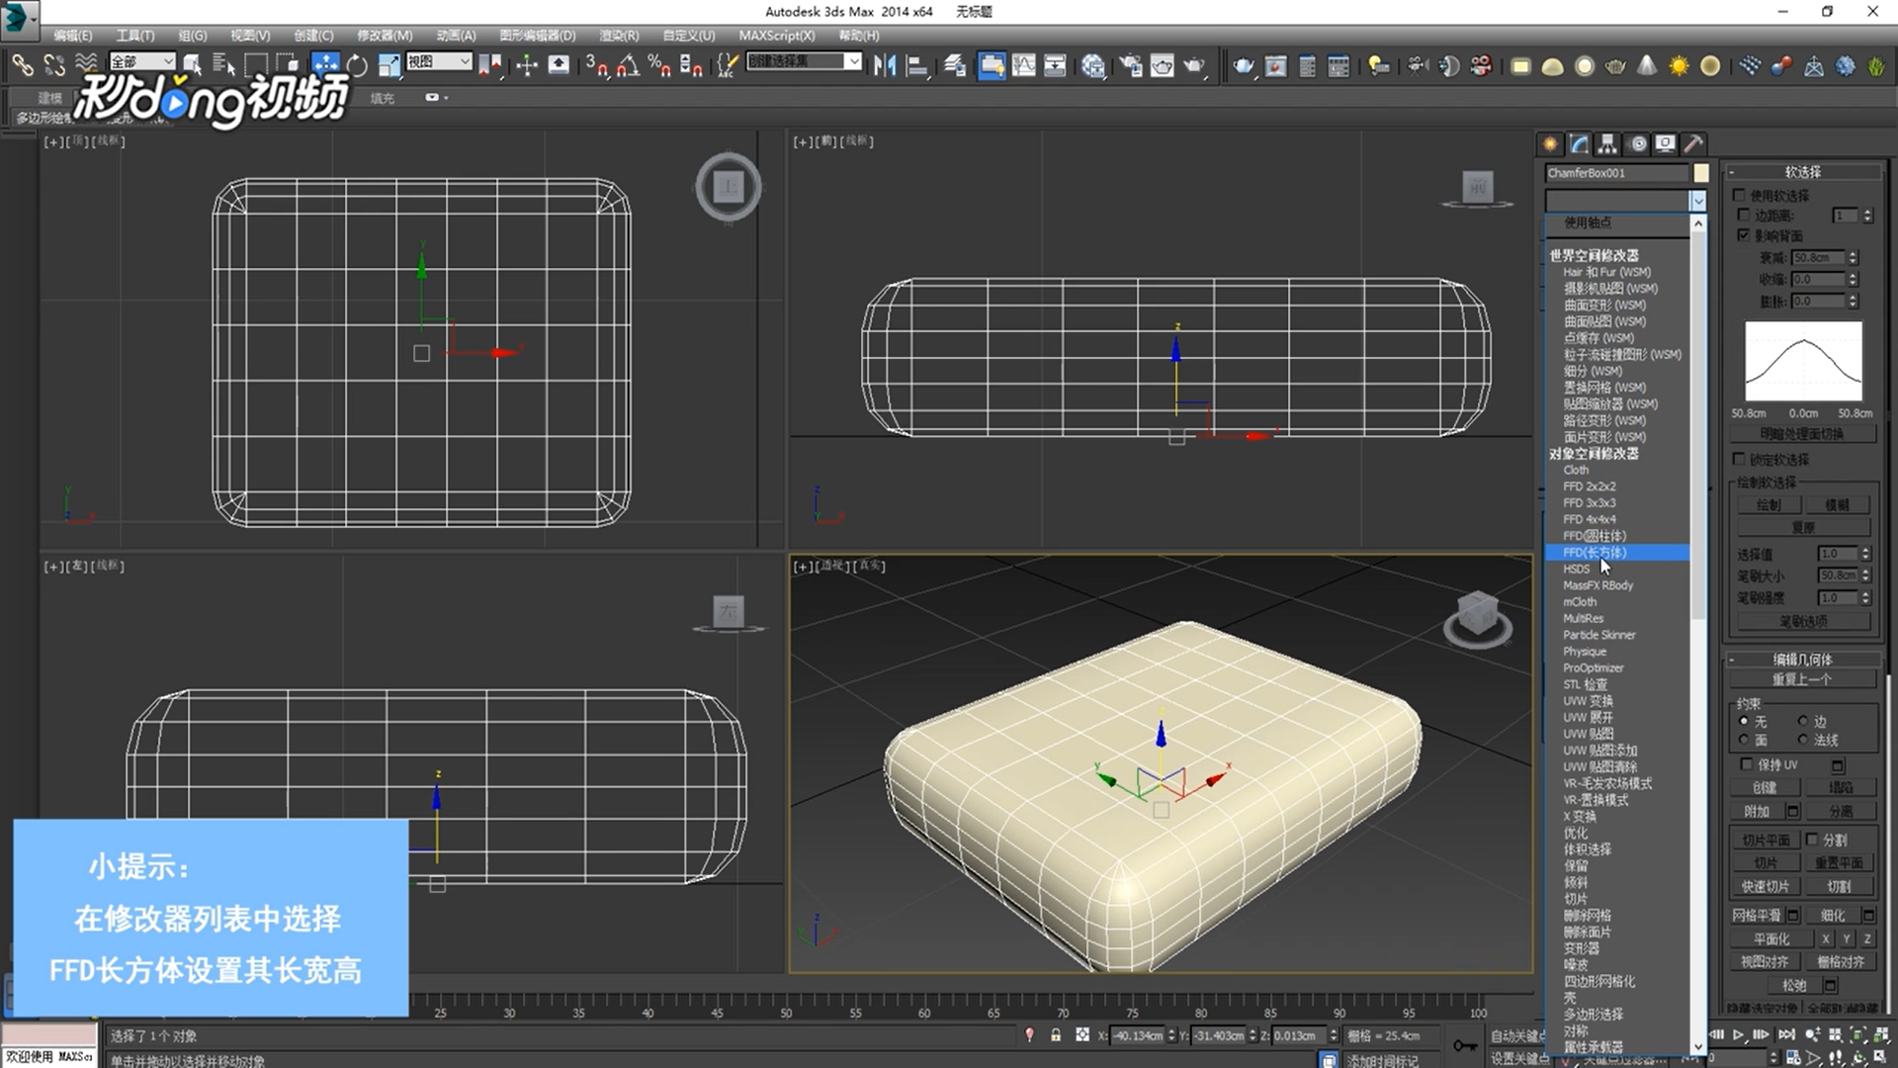This screenshot has width=1898, height=1068.
Task: Collapse the 软选择 rollout
Action: pos(1803,172)
